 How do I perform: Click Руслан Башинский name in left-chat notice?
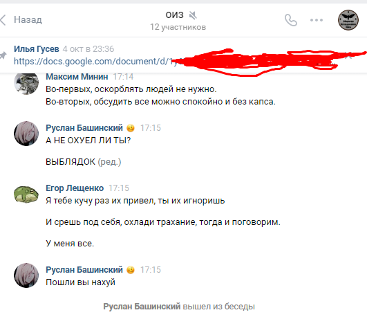(x=142, y=307)
